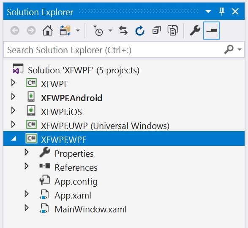Click the Back navigation arrow
248x228 pixels.
[x=15, y=30]
